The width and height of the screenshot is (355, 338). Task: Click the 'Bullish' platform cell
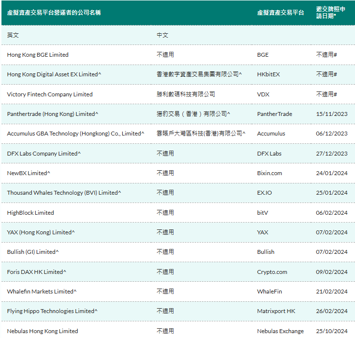(266, 252)
